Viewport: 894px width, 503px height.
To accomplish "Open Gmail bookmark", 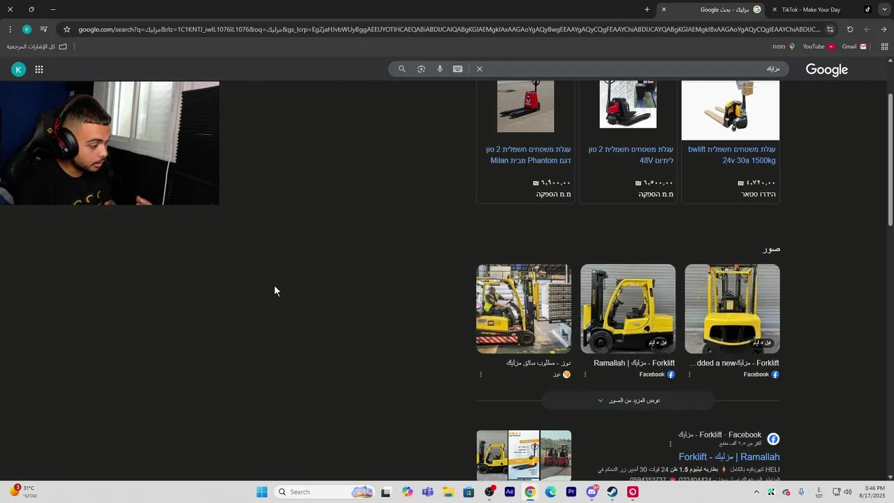I will coord(854,47).
